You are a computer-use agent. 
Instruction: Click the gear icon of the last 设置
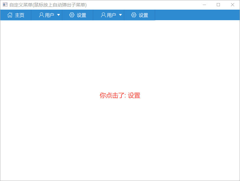point(134,15)
